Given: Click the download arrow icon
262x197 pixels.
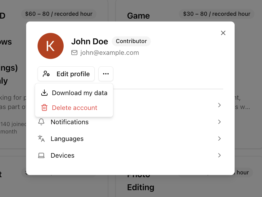Looking at the screenshot, I should click(x=44, y=93).
